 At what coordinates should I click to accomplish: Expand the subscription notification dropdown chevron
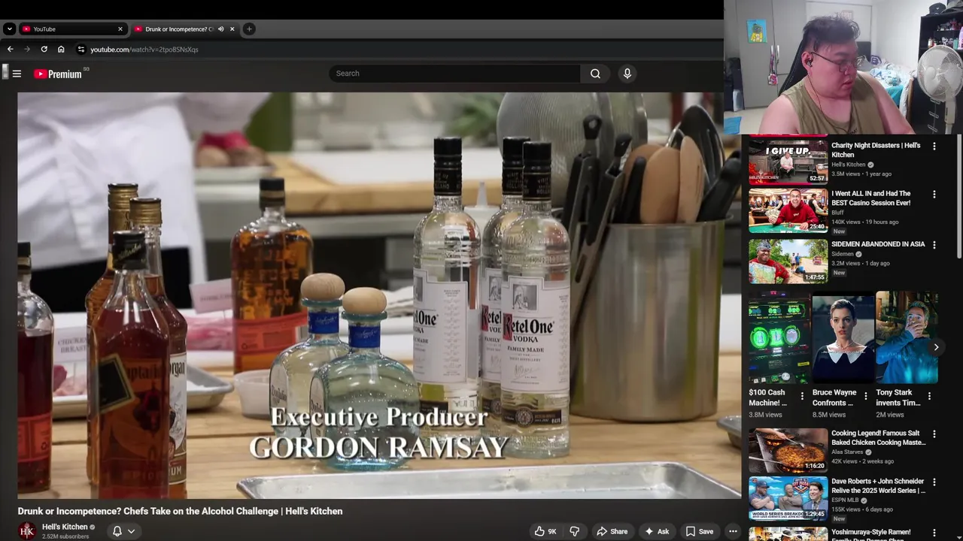tap(132, 531)
